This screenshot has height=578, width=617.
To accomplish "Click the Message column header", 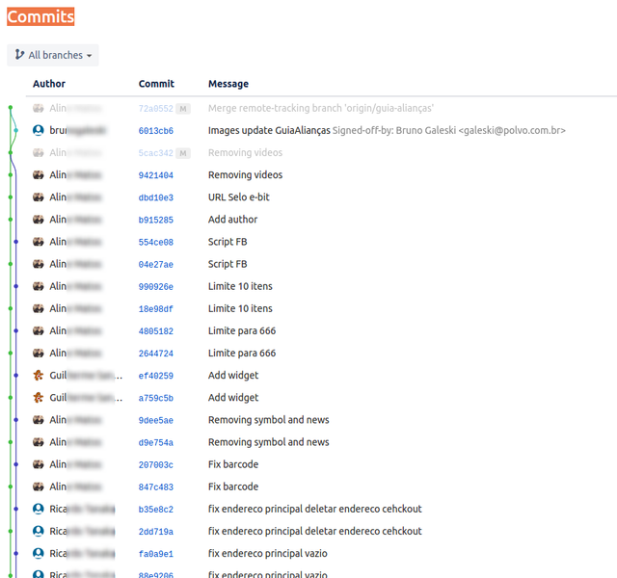I will (228, 84).
